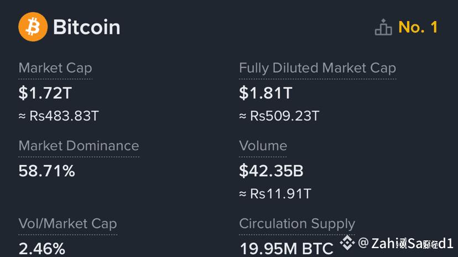Click the No. 1 rank label
The height and width of the screenshot is (257, 458).
418,27
